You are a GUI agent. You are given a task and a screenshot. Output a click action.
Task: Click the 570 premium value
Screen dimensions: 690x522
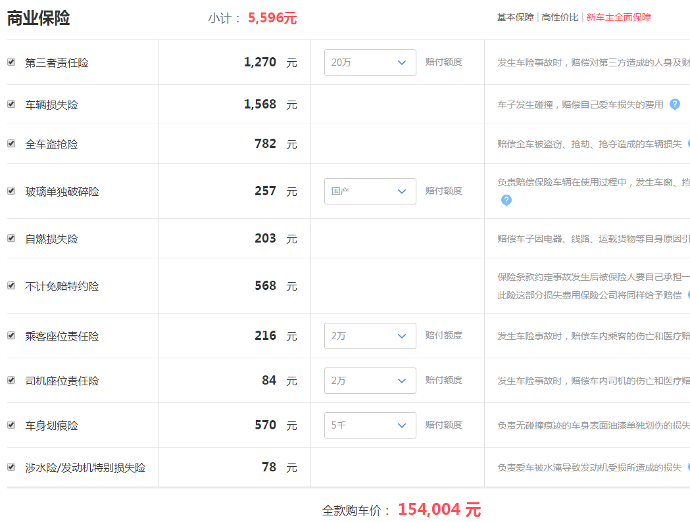(265, 425)
